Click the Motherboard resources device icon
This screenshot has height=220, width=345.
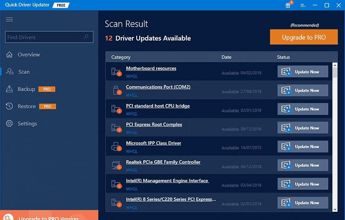click(x=116, y=72)
